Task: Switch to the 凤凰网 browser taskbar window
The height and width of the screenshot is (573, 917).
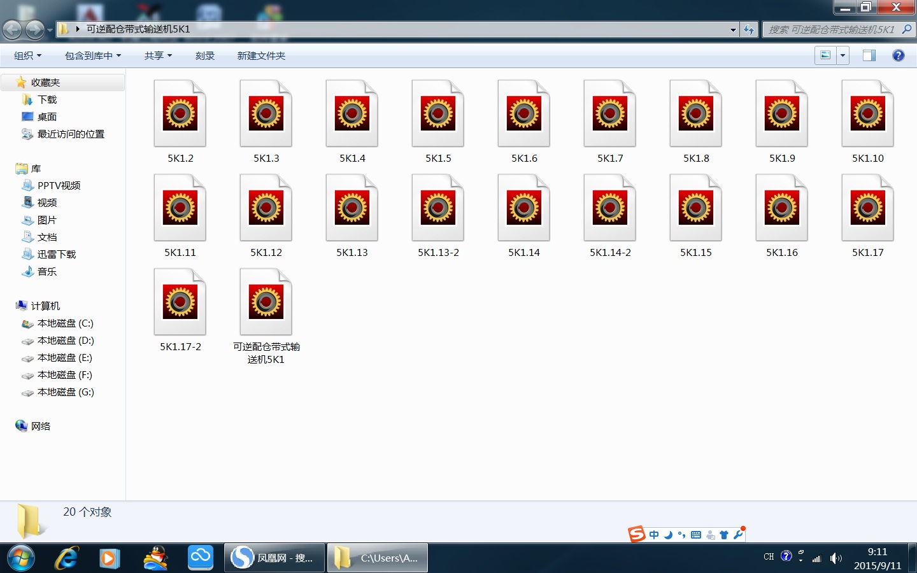Action: pos(274,558)
